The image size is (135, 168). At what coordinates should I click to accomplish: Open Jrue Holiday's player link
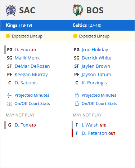click(95, 50)
